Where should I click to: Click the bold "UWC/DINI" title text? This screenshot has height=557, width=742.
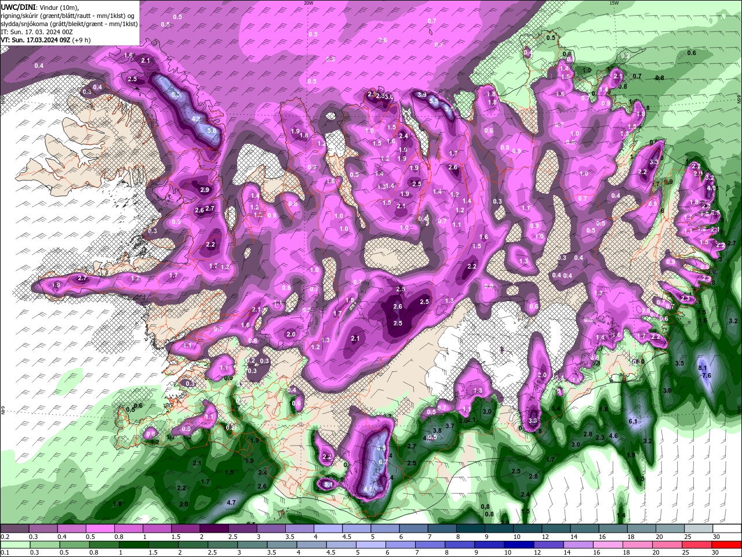(x=17, y=6)
